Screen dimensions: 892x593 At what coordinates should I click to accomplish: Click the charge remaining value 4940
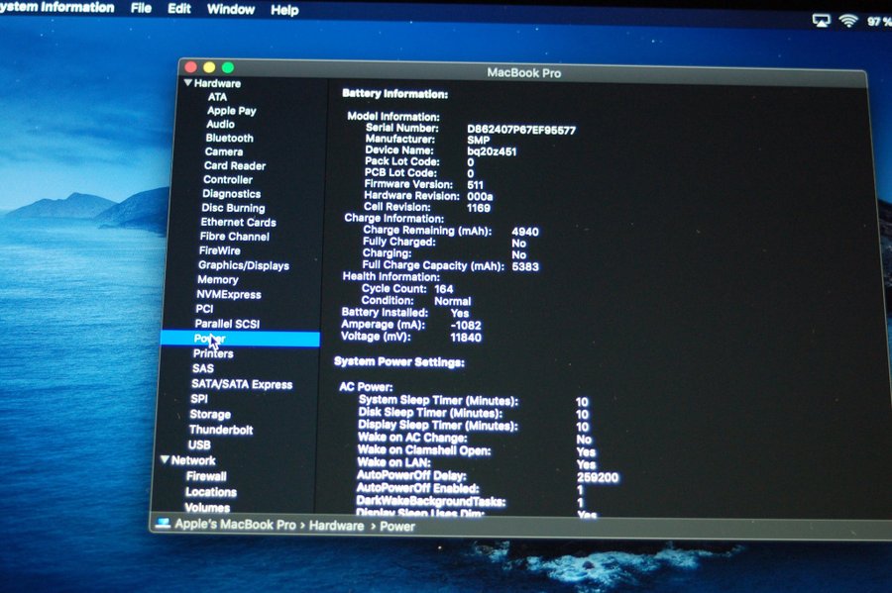pos(525,232)
